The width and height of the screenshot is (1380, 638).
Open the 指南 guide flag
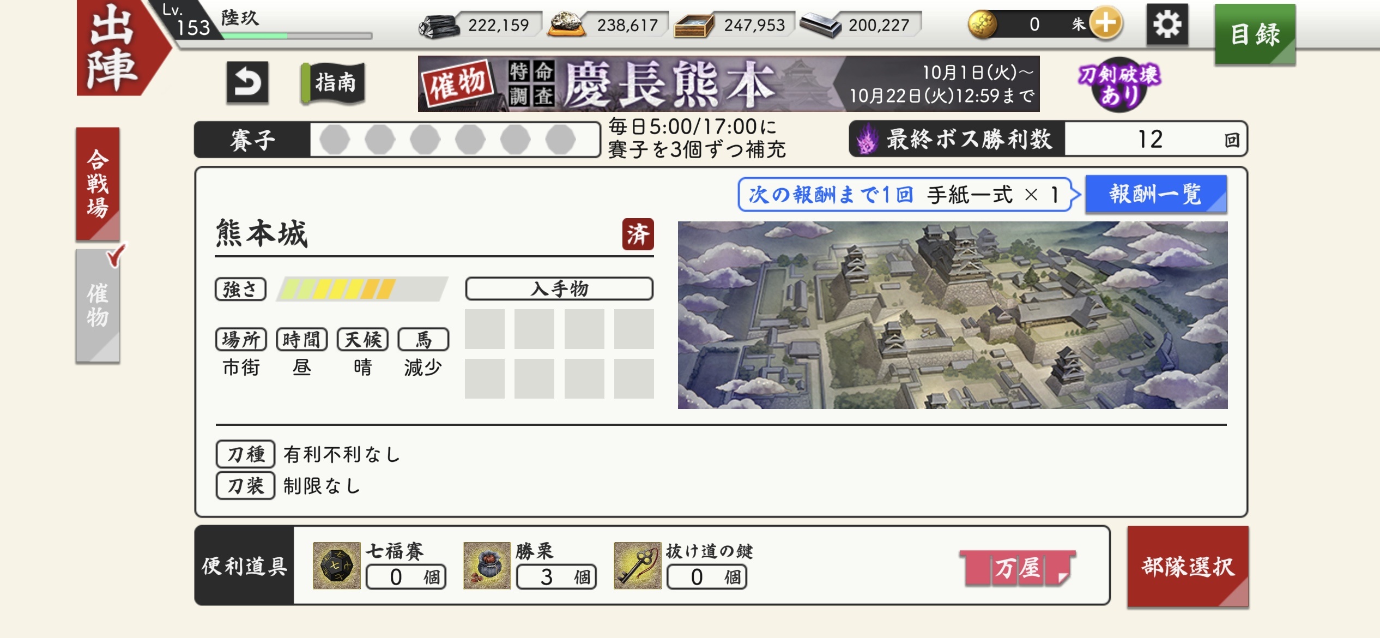(333, 83)
